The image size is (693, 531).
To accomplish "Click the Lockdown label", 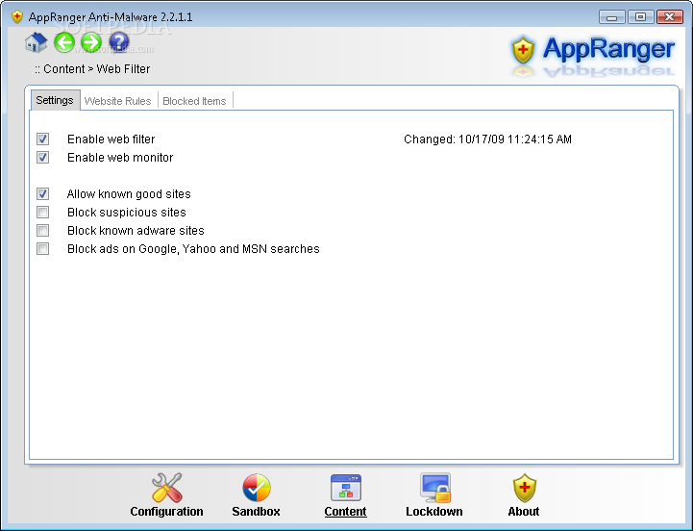I will (434, 512).
